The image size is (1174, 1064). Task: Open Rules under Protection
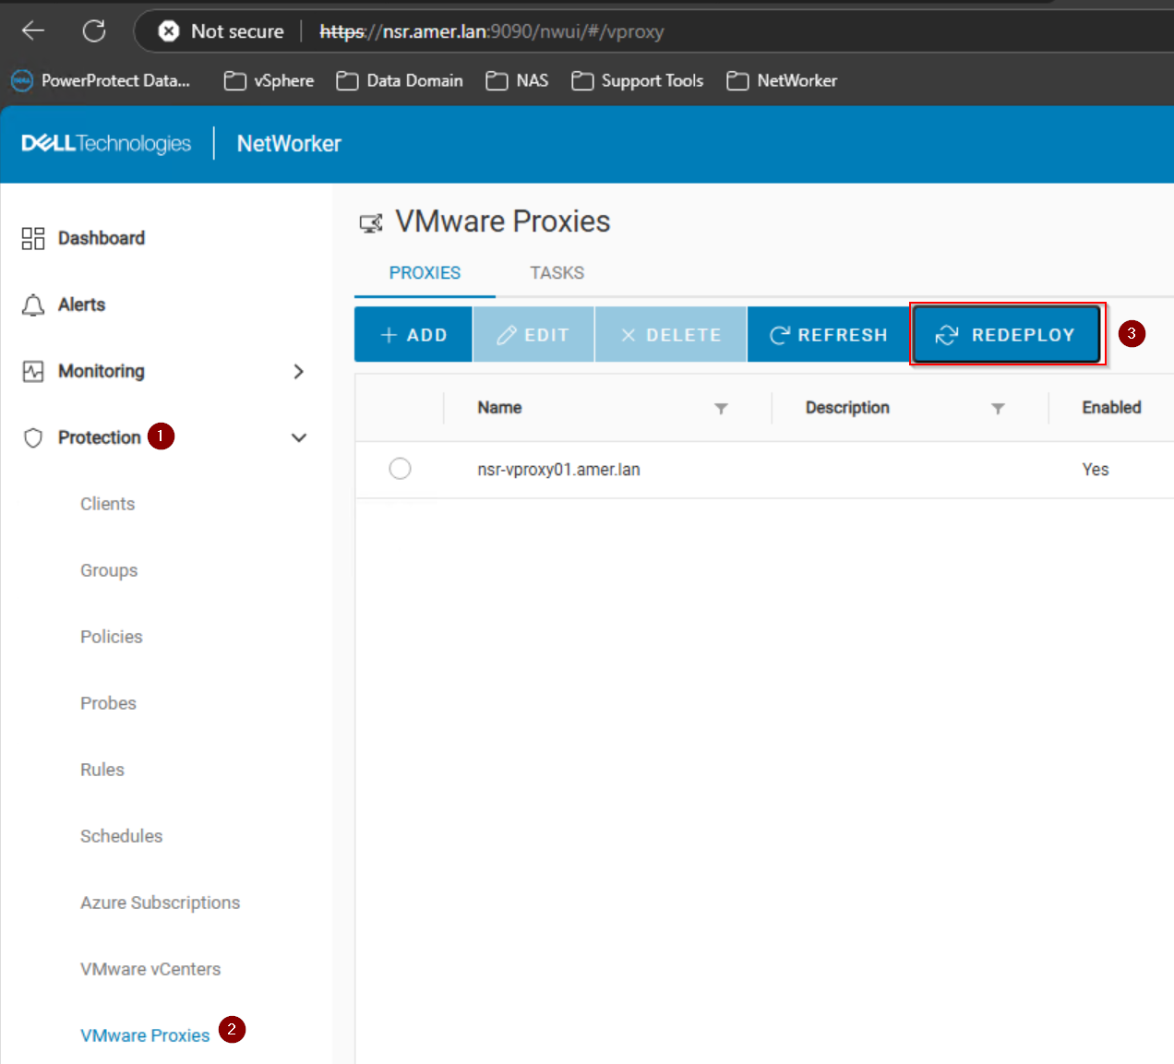tap(102, 770)
